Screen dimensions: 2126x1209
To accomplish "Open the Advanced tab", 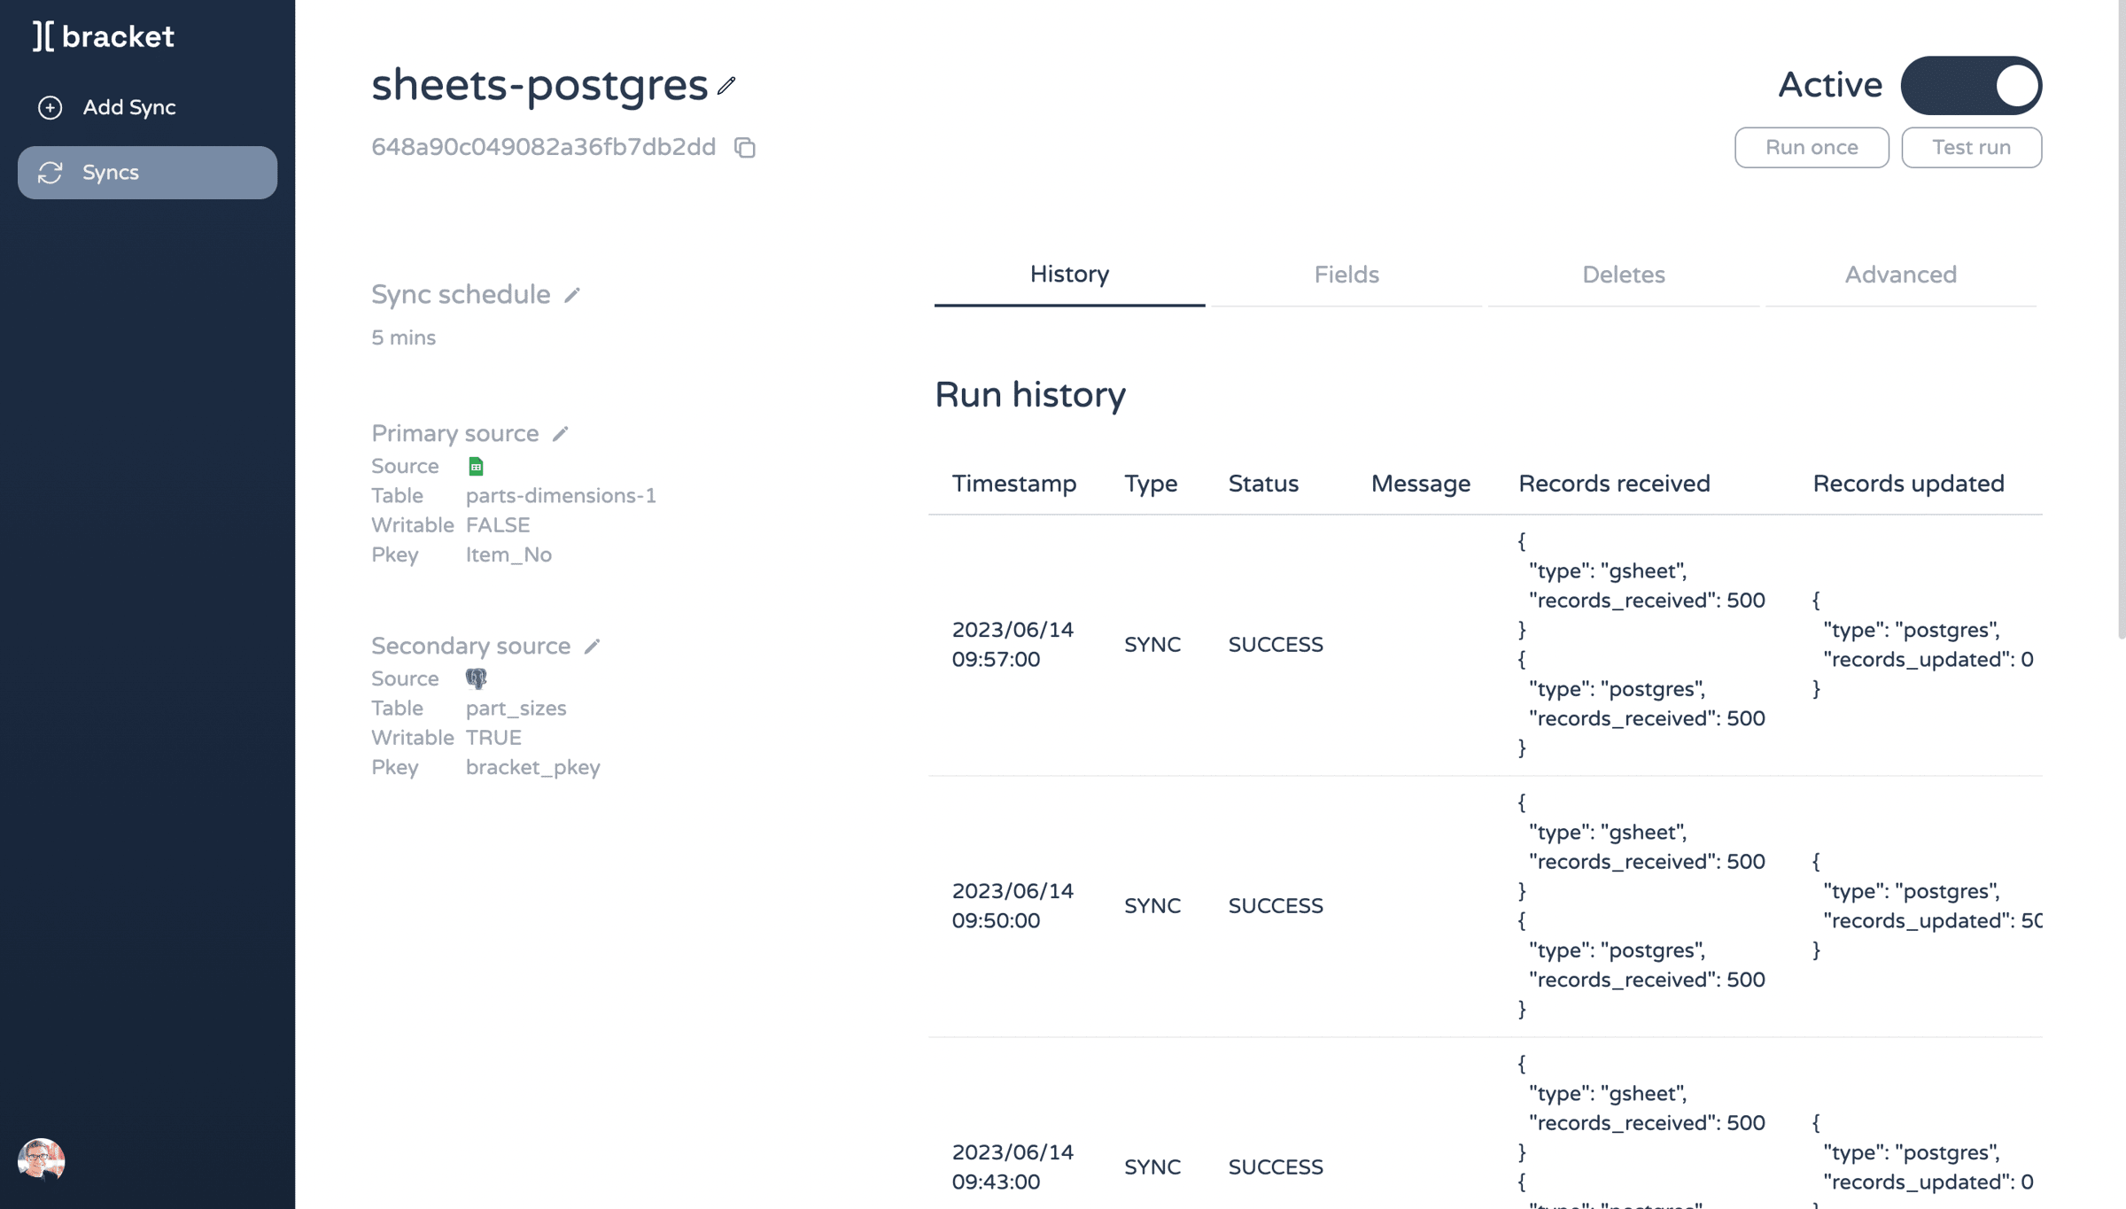I will pyautogui.click(x=1901, y=275).
